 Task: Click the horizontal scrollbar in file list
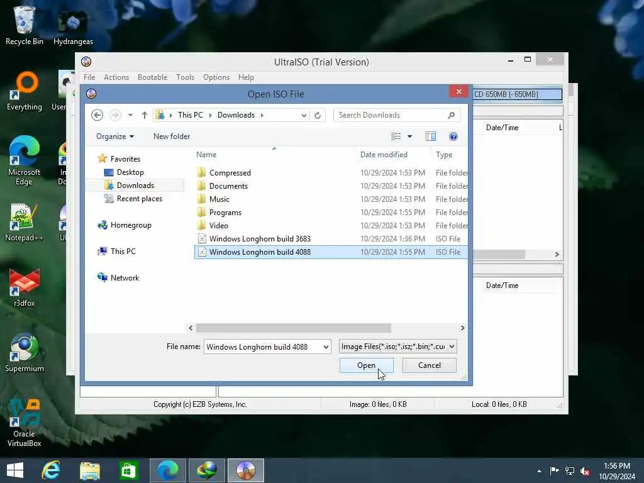tap(294, 328)
